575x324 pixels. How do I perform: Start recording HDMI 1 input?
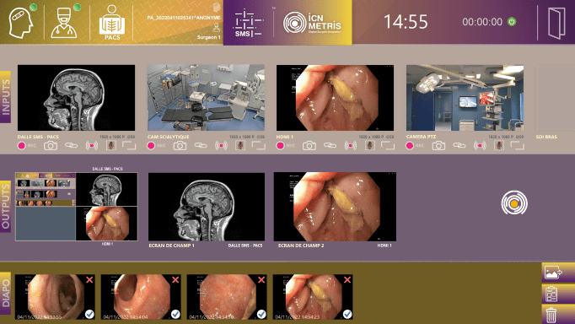click(281, 146)
